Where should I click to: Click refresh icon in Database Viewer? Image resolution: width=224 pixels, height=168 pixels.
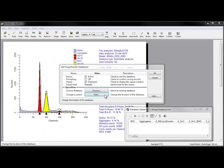(x=143, y=116)
